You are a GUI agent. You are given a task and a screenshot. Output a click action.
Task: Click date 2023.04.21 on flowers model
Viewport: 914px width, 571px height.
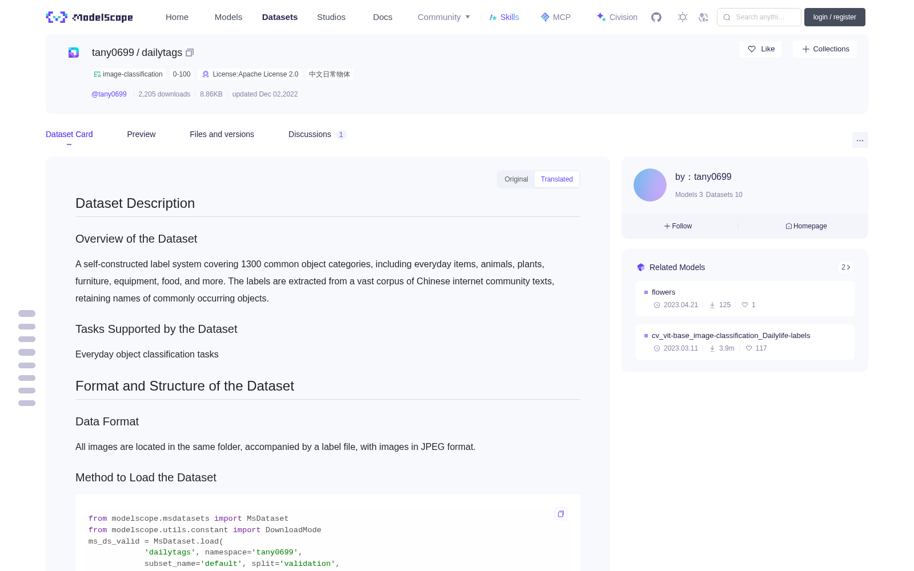(676, 305)
